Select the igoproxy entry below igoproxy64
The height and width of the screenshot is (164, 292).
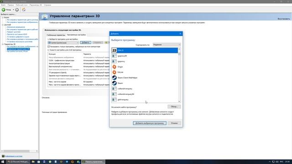[x=145, y=61]
